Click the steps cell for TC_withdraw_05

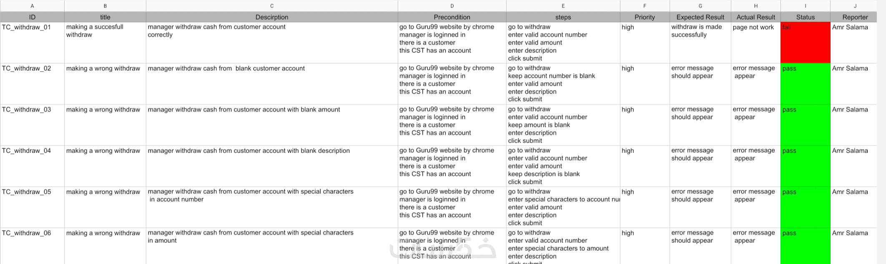[x=563, y=207]
